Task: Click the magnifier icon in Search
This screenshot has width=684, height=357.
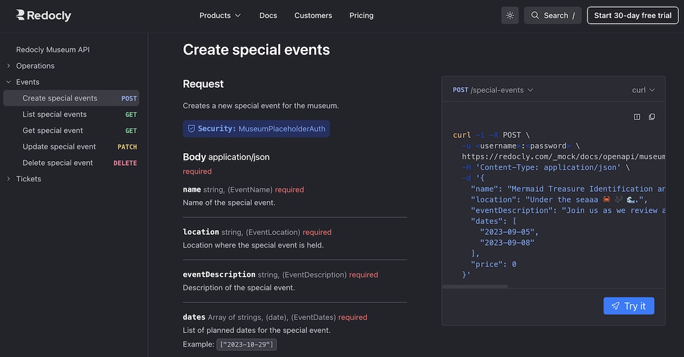Action: [535, 15]
